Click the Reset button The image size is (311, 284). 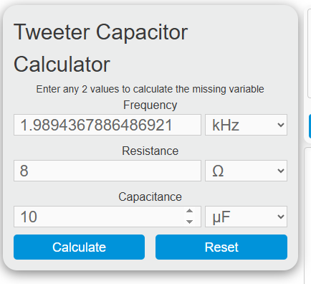tap(221, 247)
